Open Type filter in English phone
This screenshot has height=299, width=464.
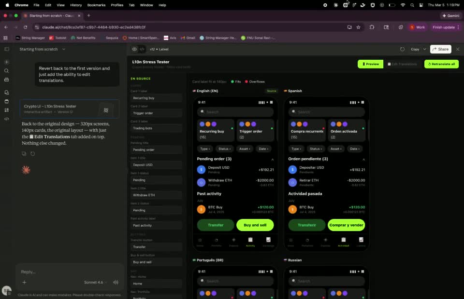pos(205,149)
